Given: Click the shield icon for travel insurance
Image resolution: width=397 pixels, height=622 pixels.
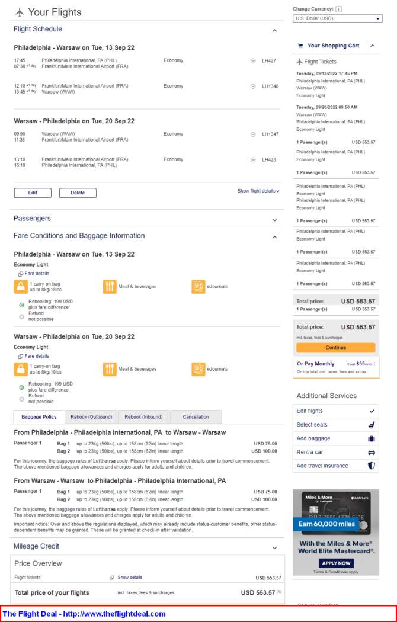Looking at the screenshot, I should (x=372, y=466).
